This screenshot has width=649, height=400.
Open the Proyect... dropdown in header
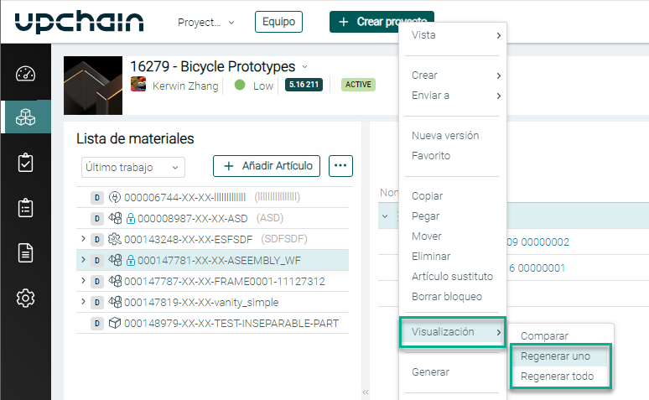click(205, 23)
